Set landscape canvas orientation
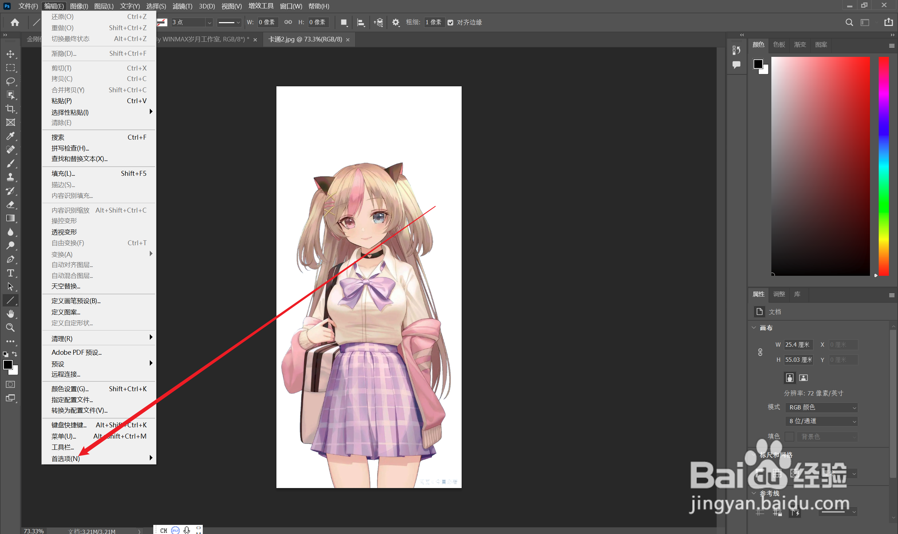The width and height of the screenshot is (898, 534). coord(803,378)
